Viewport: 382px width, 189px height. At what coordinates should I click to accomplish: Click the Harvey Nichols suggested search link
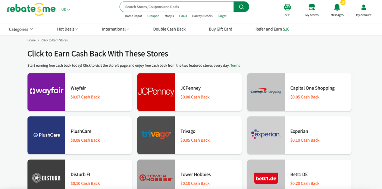(x=202, y=16)
